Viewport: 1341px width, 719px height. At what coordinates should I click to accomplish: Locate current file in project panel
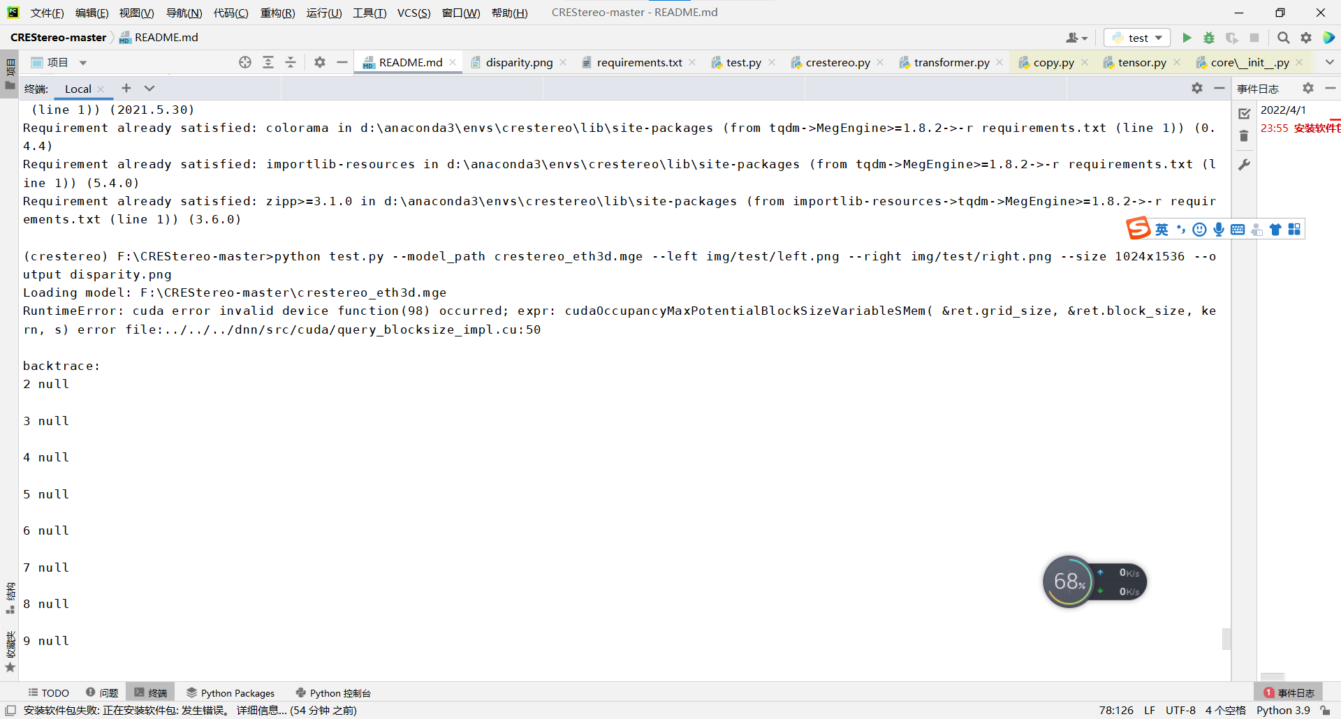[x=245, y=62]
